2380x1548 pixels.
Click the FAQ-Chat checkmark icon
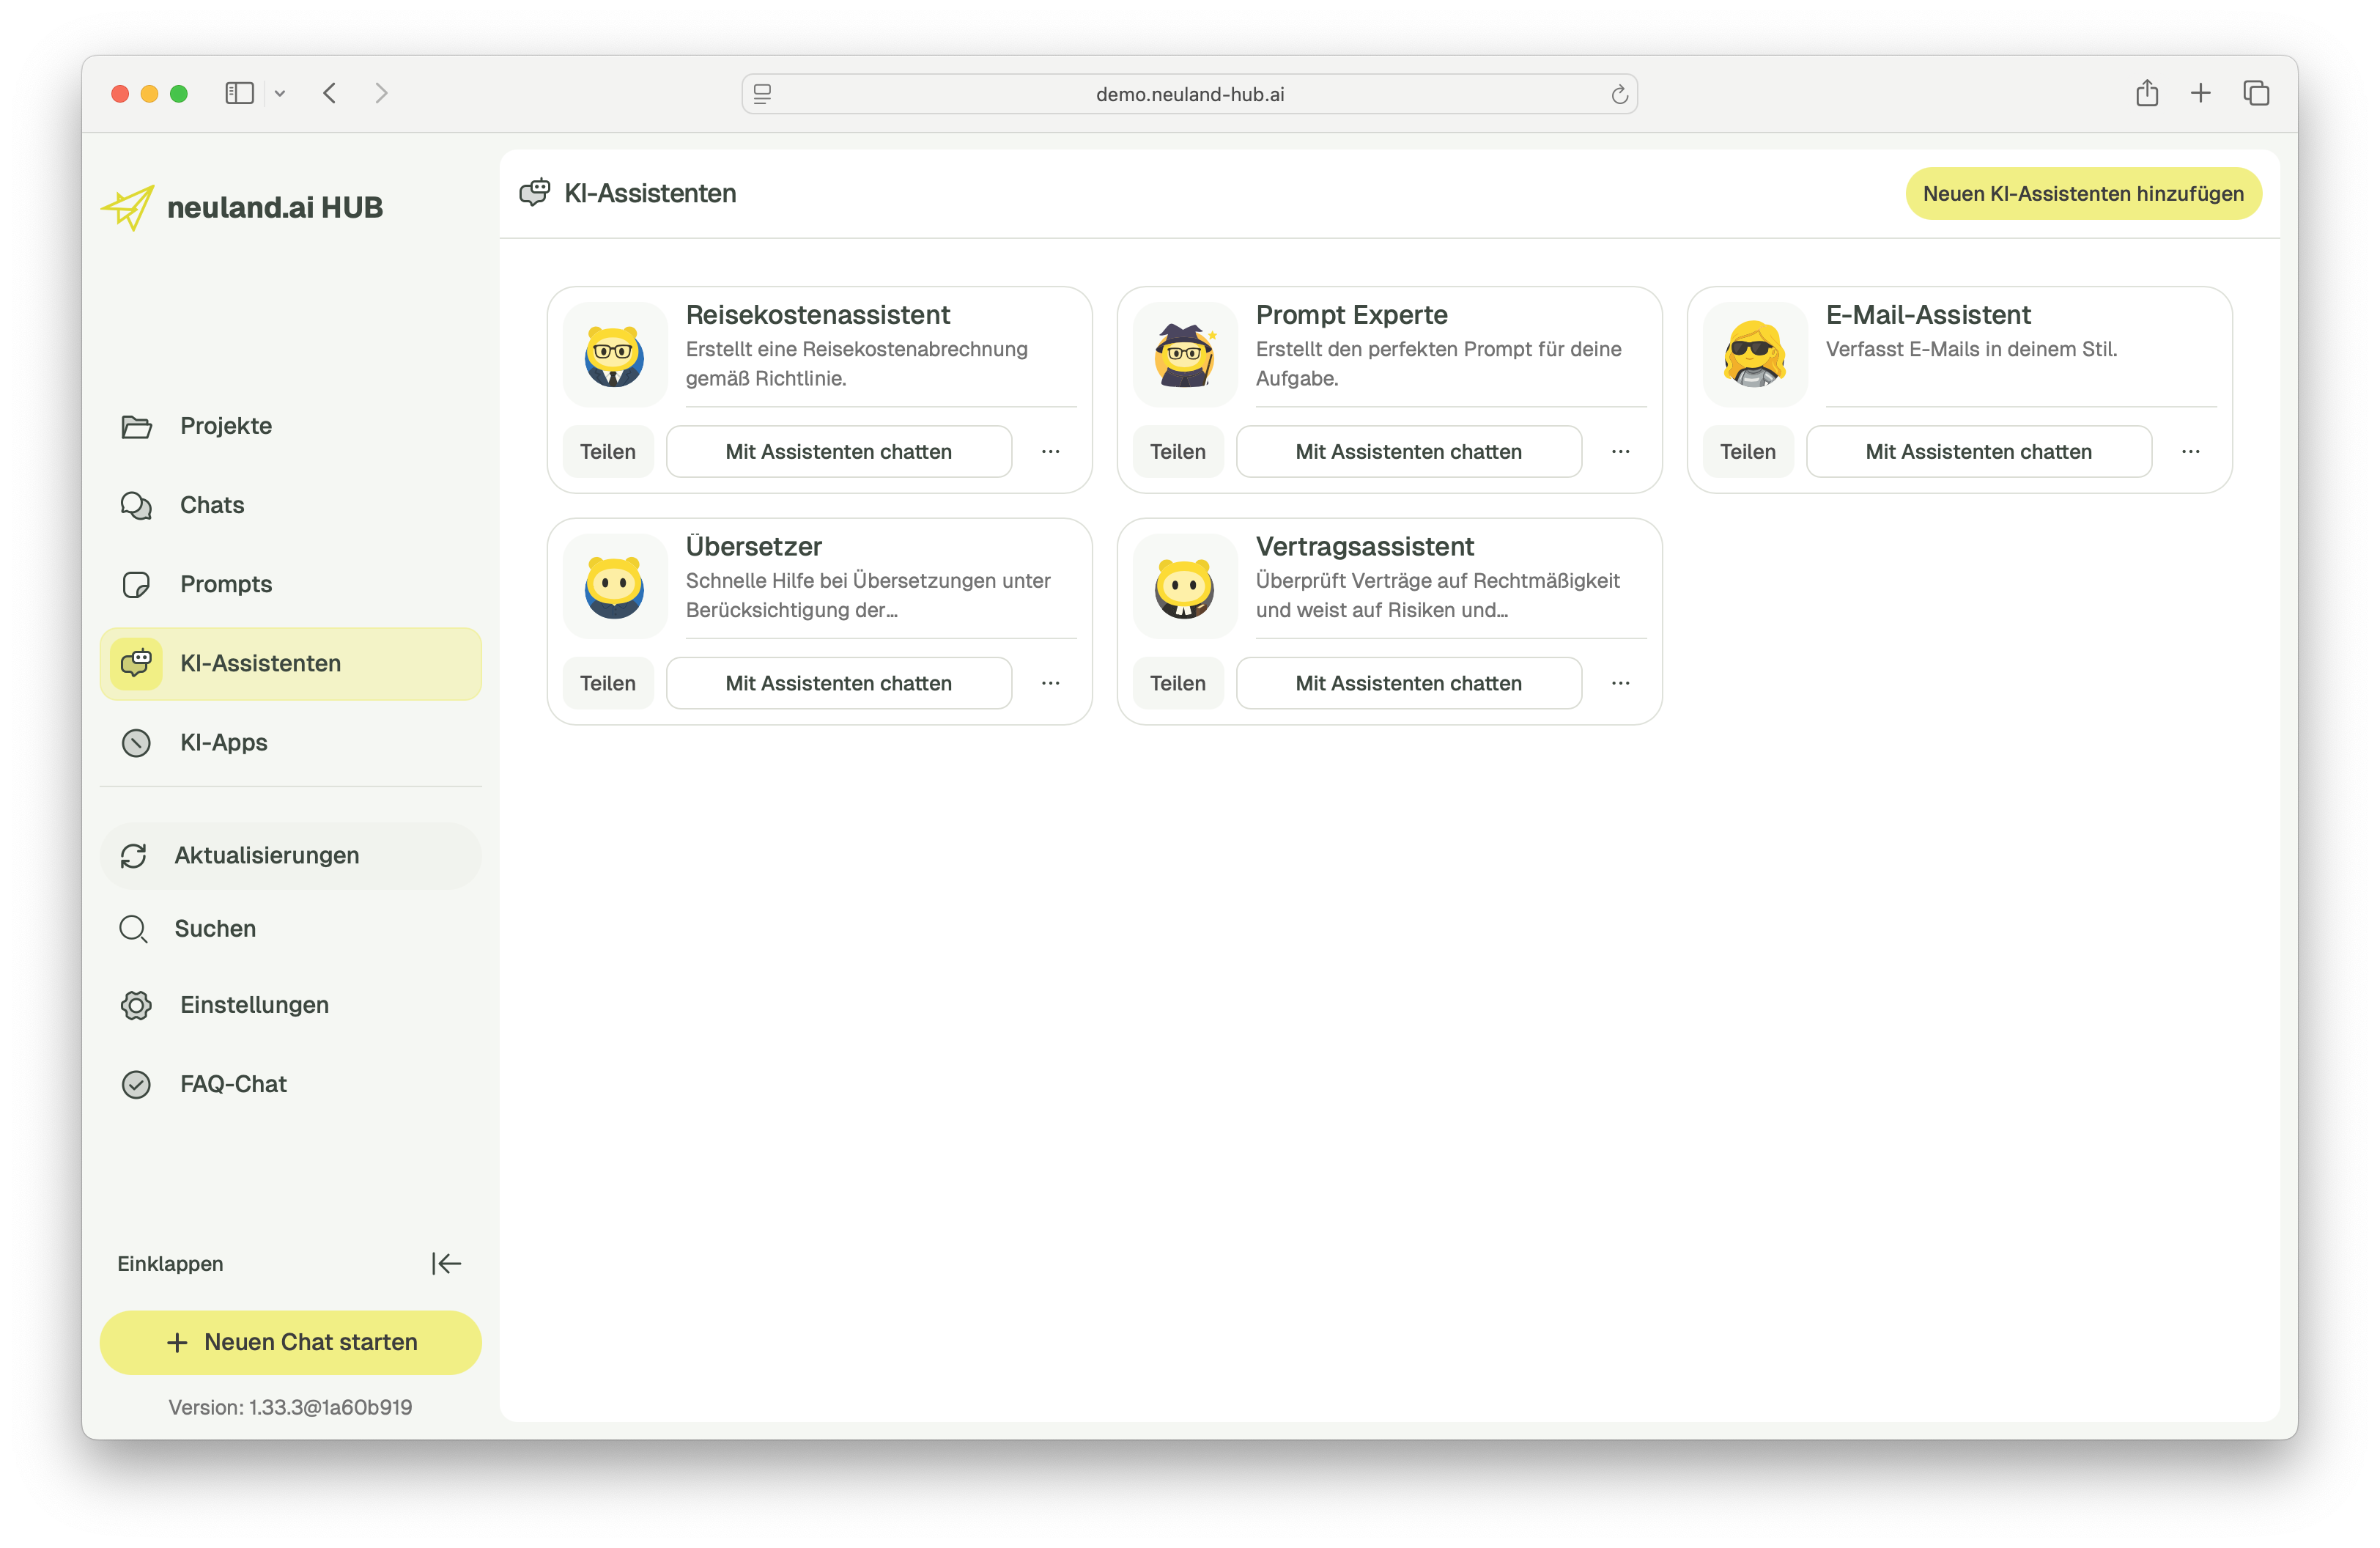click(x=136, y=1084)
